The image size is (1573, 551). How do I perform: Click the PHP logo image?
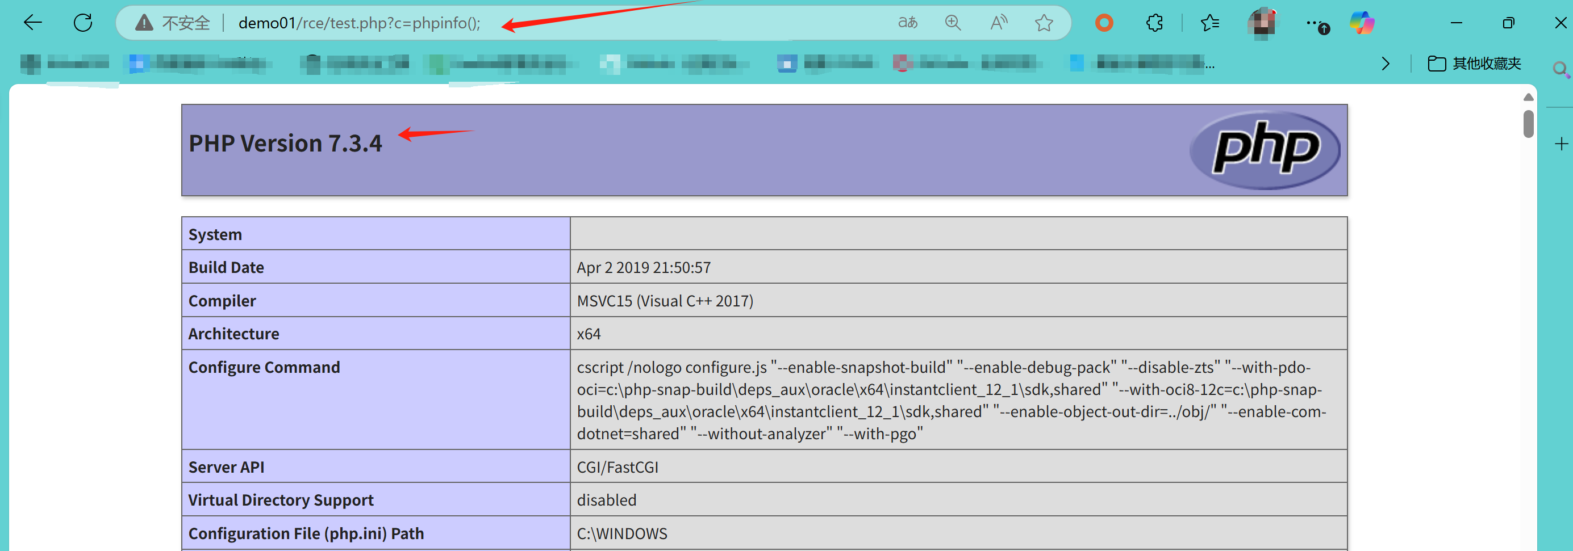pyautogui.click(x=1265, y=149)
